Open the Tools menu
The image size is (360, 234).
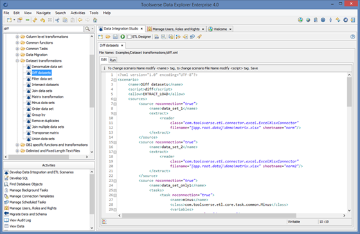coord(94,13)
